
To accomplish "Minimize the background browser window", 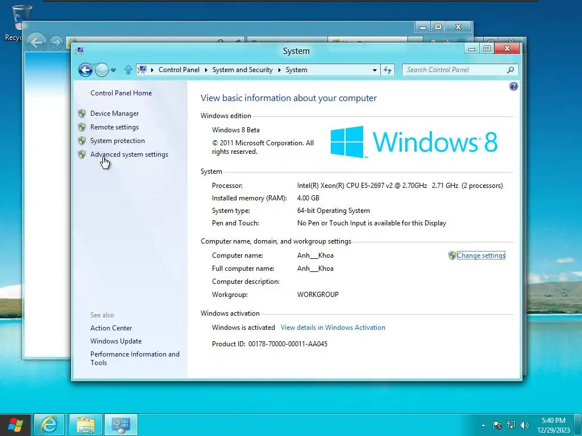I will coord(422,27).
